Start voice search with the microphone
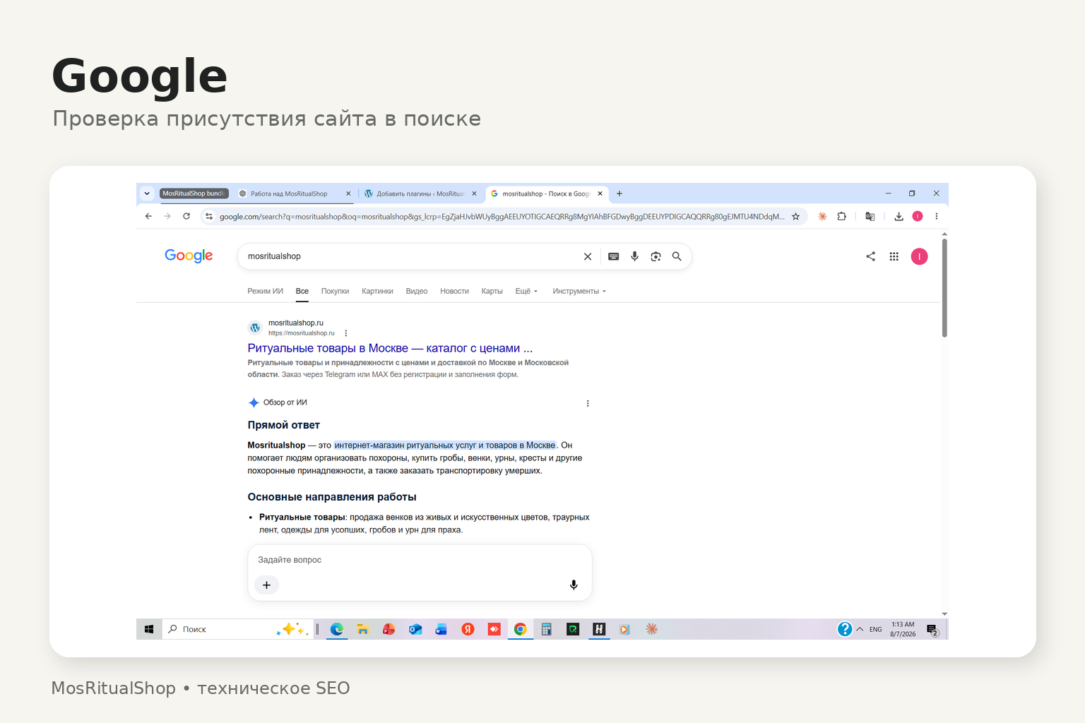The height and width of the screenshot is (723, 1085). 635,256
